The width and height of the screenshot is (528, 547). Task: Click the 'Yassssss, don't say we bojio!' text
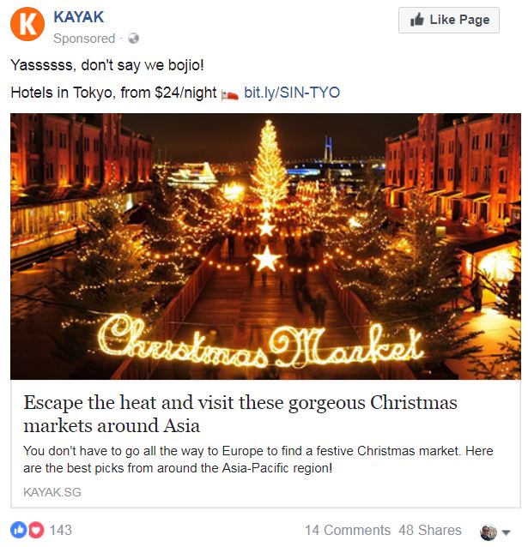tap(107, 65)
